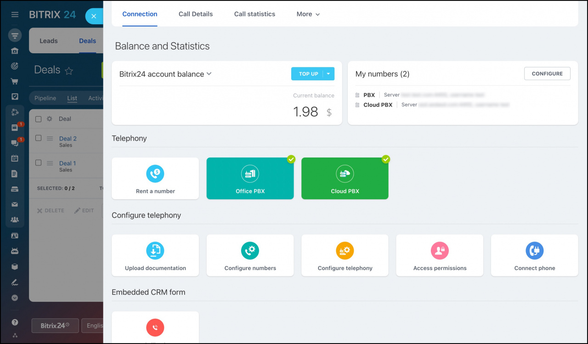This screenshot has width=588, height=344.
Task: Add Deals to favorites with star icon
Action: 69,71
